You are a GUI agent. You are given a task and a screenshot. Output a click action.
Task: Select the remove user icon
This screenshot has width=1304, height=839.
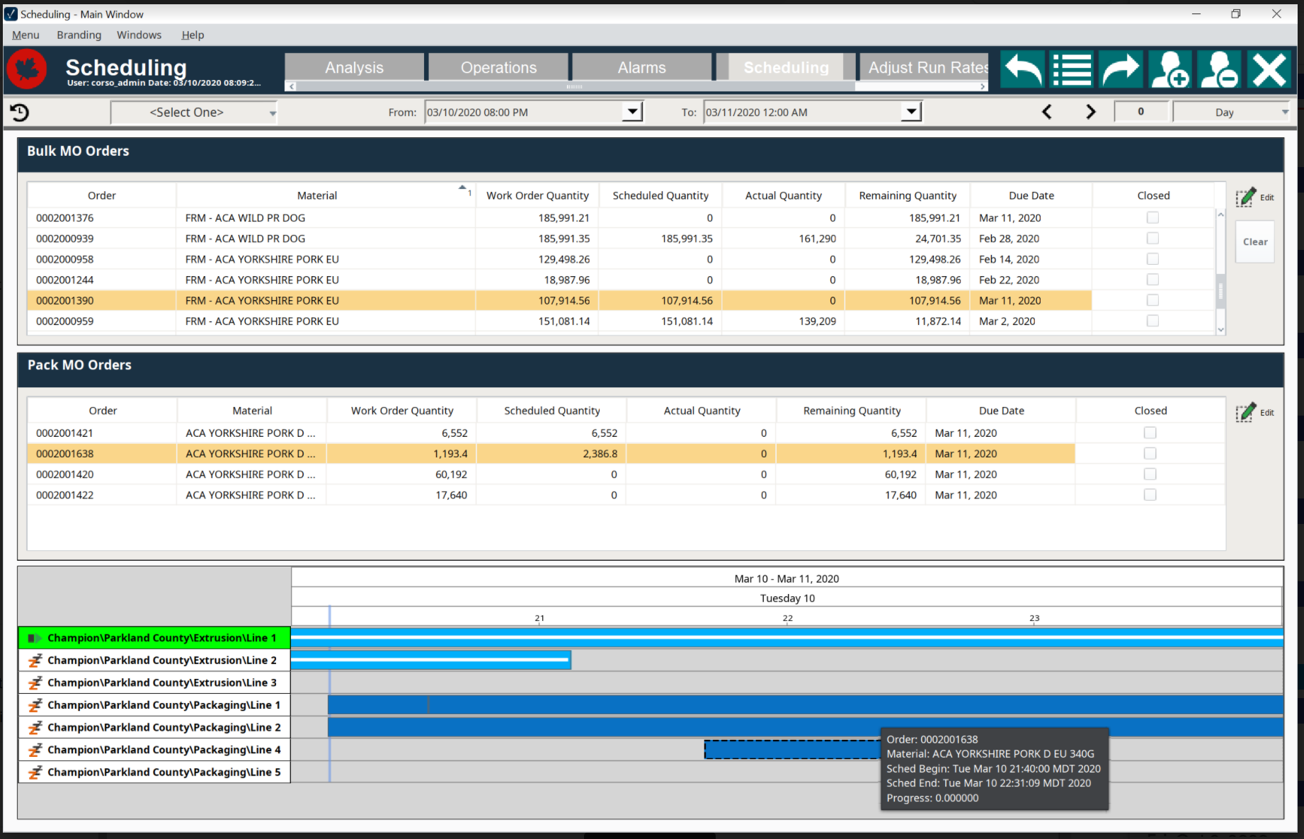pyautogui.click(x=1219, y=69)
